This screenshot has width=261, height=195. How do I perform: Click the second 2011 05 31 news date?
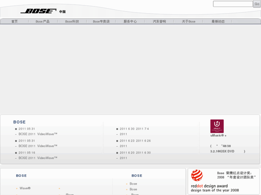27,141
